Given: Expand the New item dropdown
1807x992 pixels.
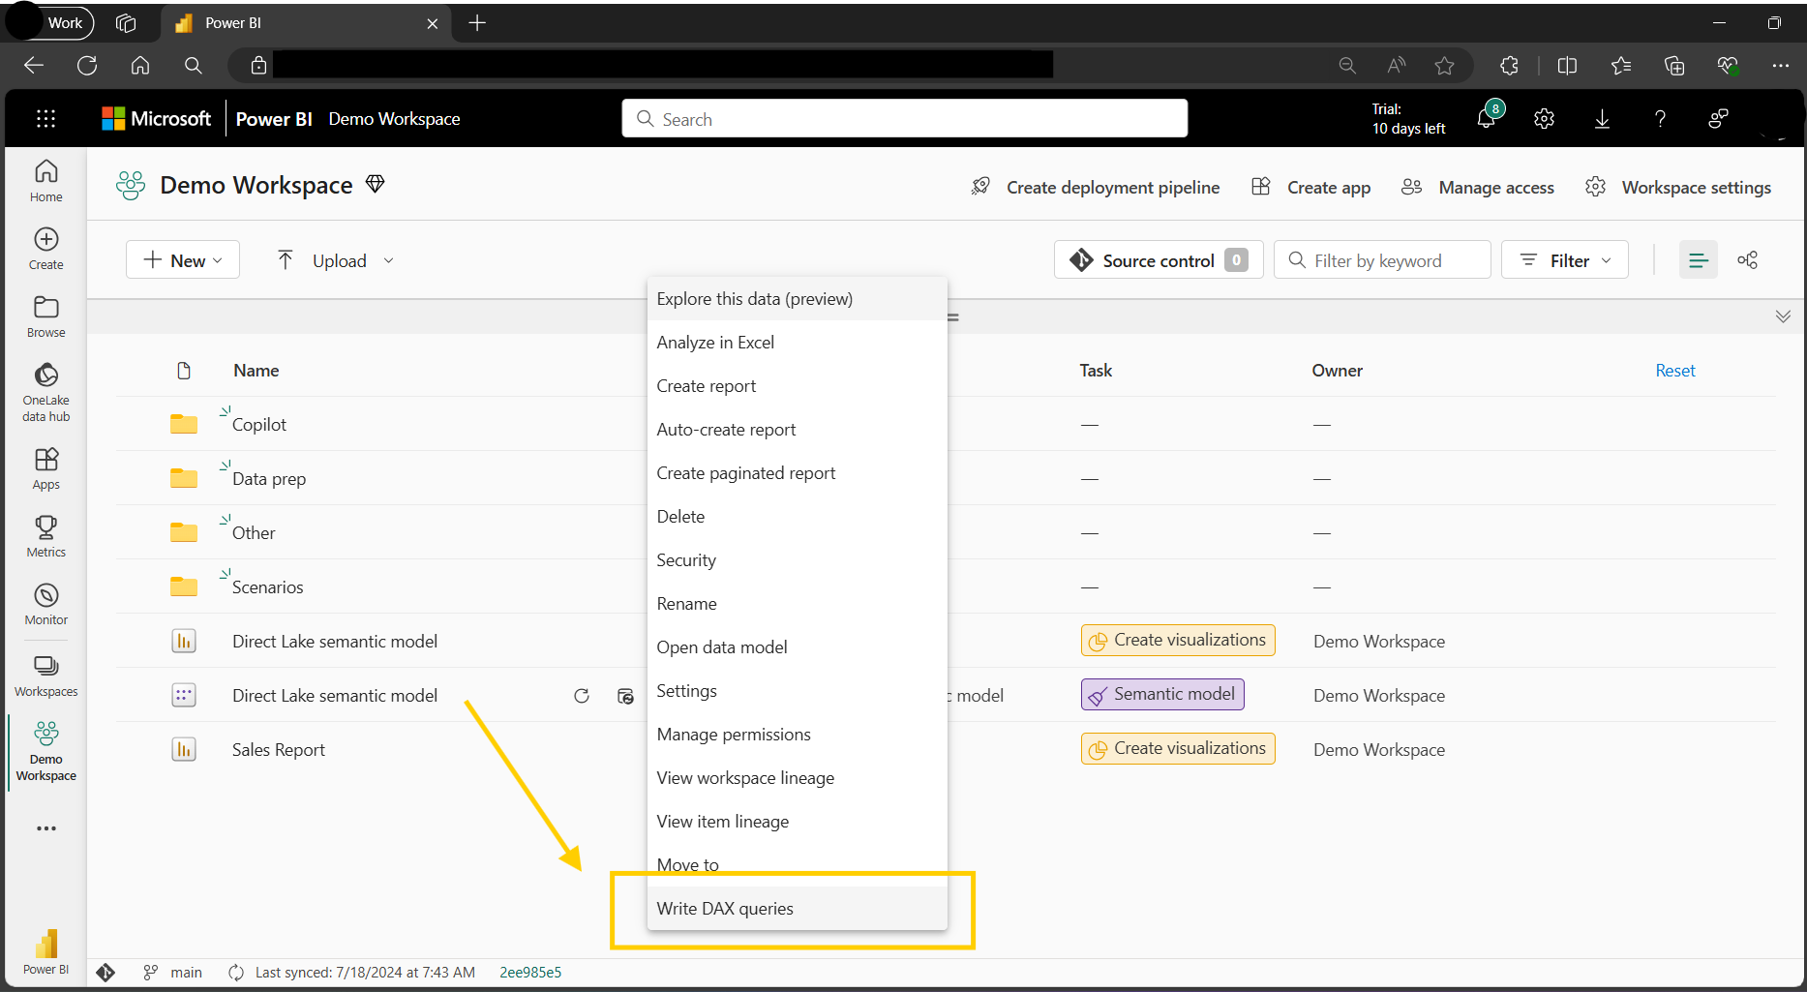Looking at the screenshot, I should pos(183,260).
